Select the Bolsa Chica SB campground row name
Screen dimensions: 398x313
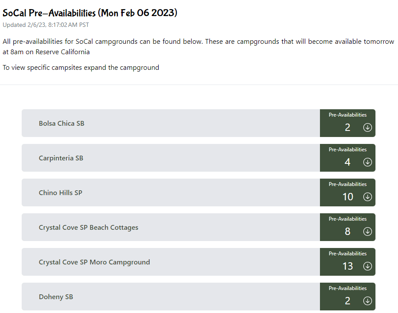click(x=62, y=124)
